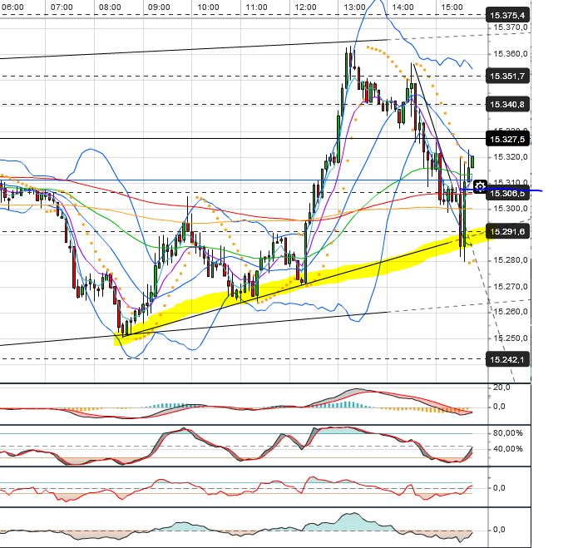Viewport: 578px width, 548px height.
Task: Click the 15.270,0 price scale value
Action: click(511, 286)
